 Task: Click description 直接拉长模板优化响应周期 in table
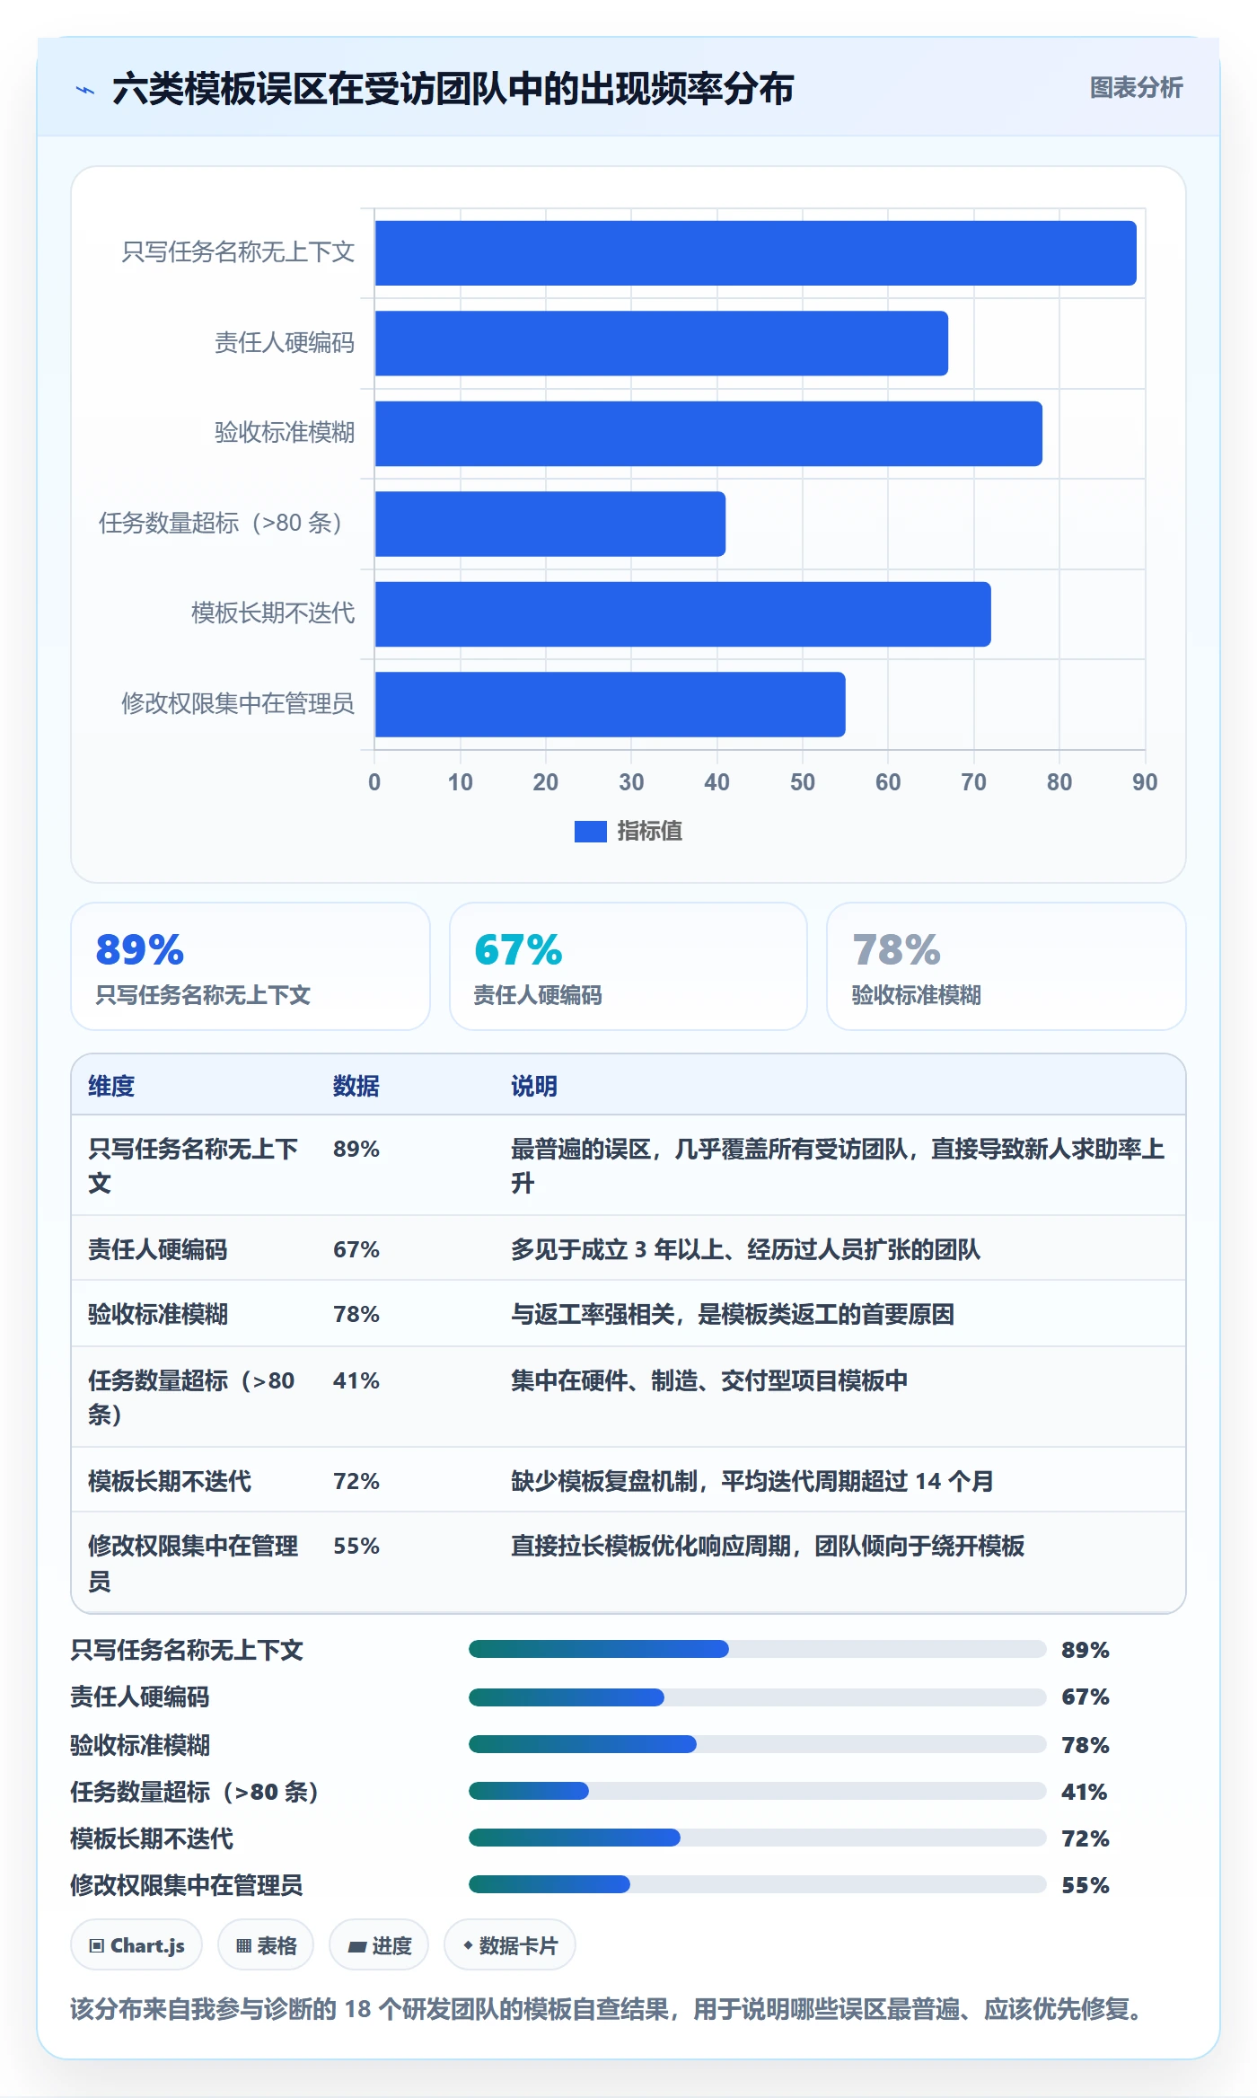click(x=768, y=1546)
